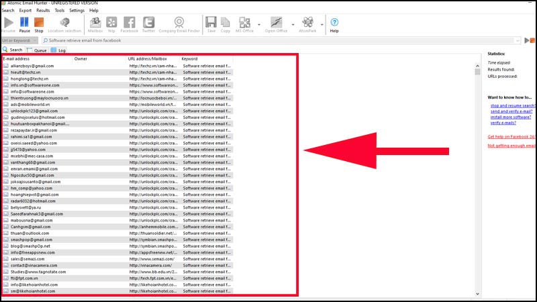The width and height of the screenshot is (537, 302).
Task: Click the Twitter toolbar icon
Action: click(x=148, y=24)
